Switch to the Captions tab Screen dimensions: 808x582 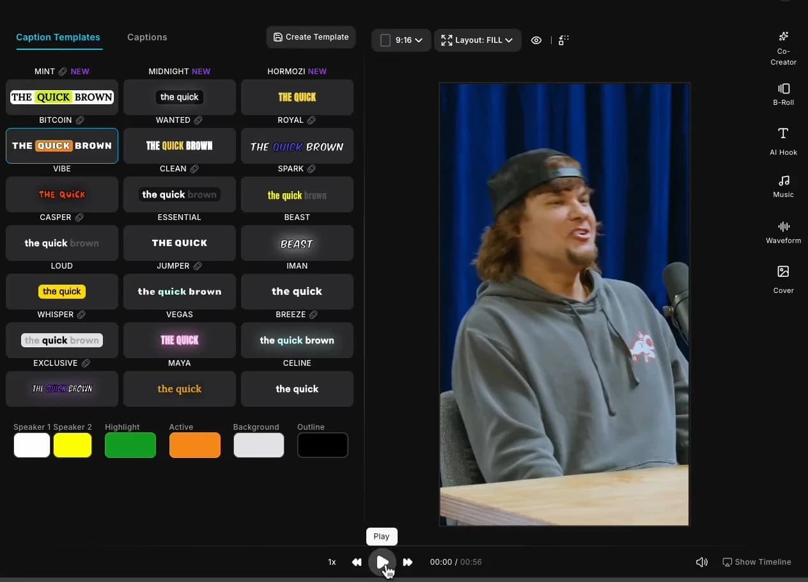click(146, 37)
